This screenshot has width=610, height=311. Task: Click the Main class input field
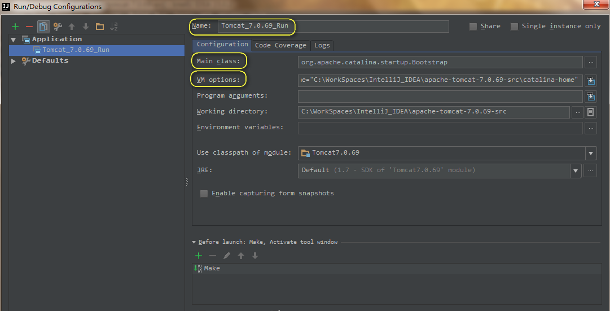click(440, 62)
